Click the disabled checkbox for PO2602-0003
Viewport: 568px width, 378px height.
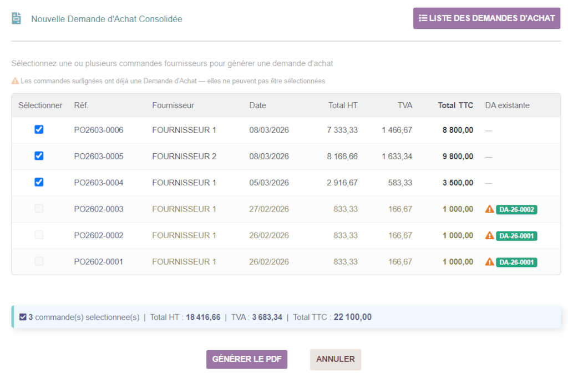[39, 208]
